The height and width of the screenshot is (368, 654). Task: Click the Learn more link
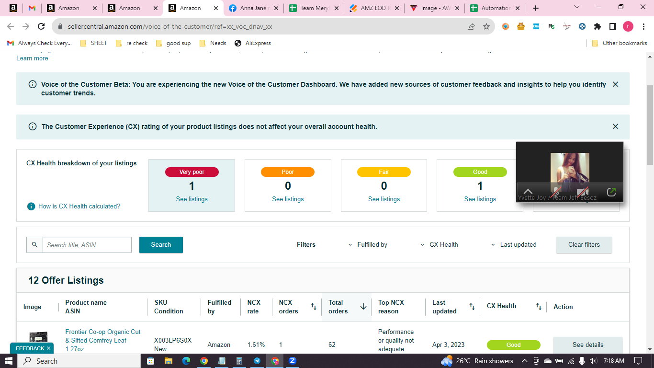coord(32,58)
